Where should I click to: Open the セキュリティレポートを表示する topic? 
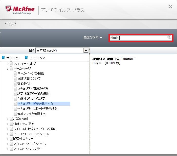coord(37,109)
